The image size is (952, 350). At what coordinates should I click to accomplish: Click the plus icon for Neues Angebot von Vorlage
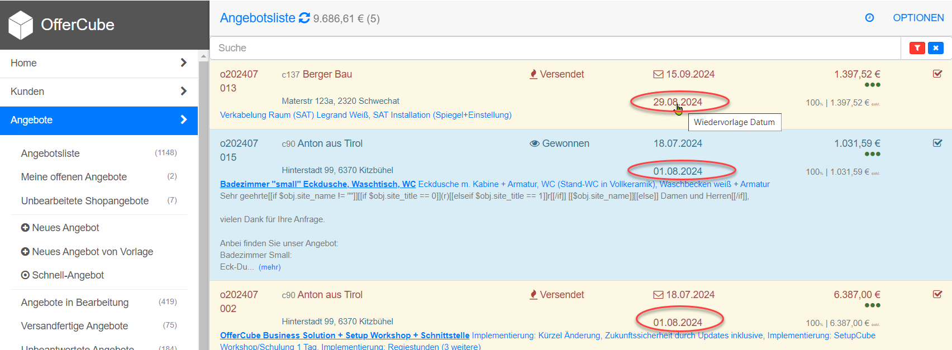25,252
